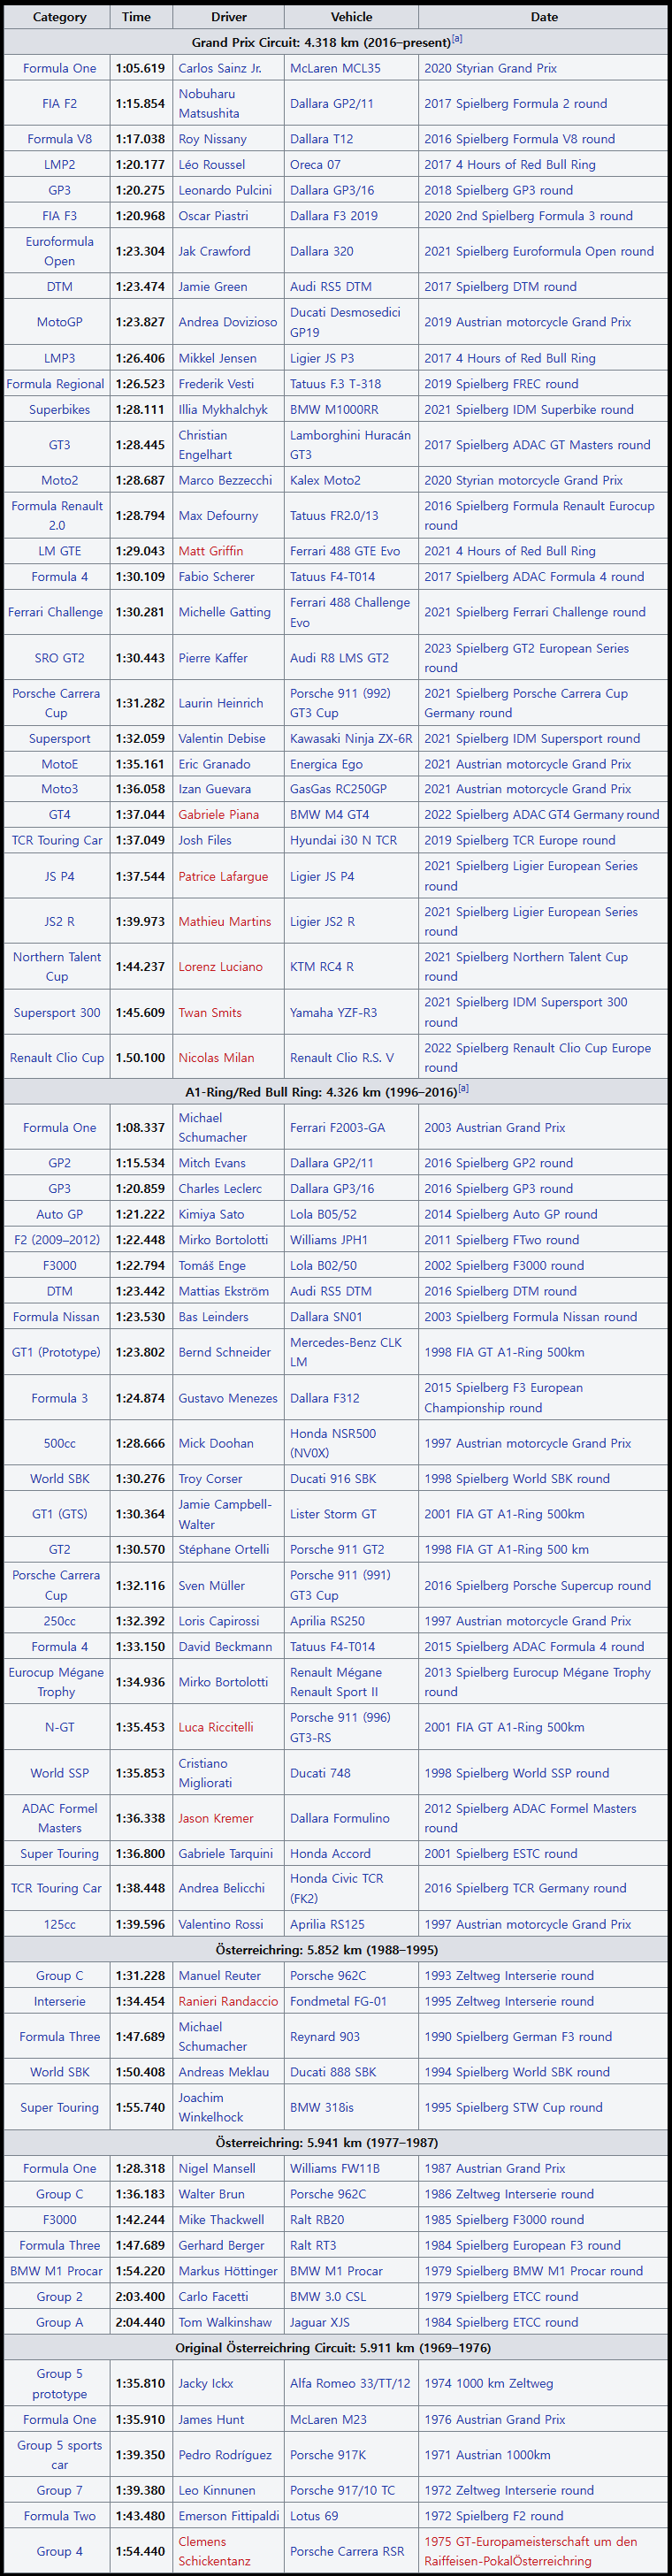672x2576 pixels.
Task: Open Gustavo Menezes driver link
Action: point(227,1398)
